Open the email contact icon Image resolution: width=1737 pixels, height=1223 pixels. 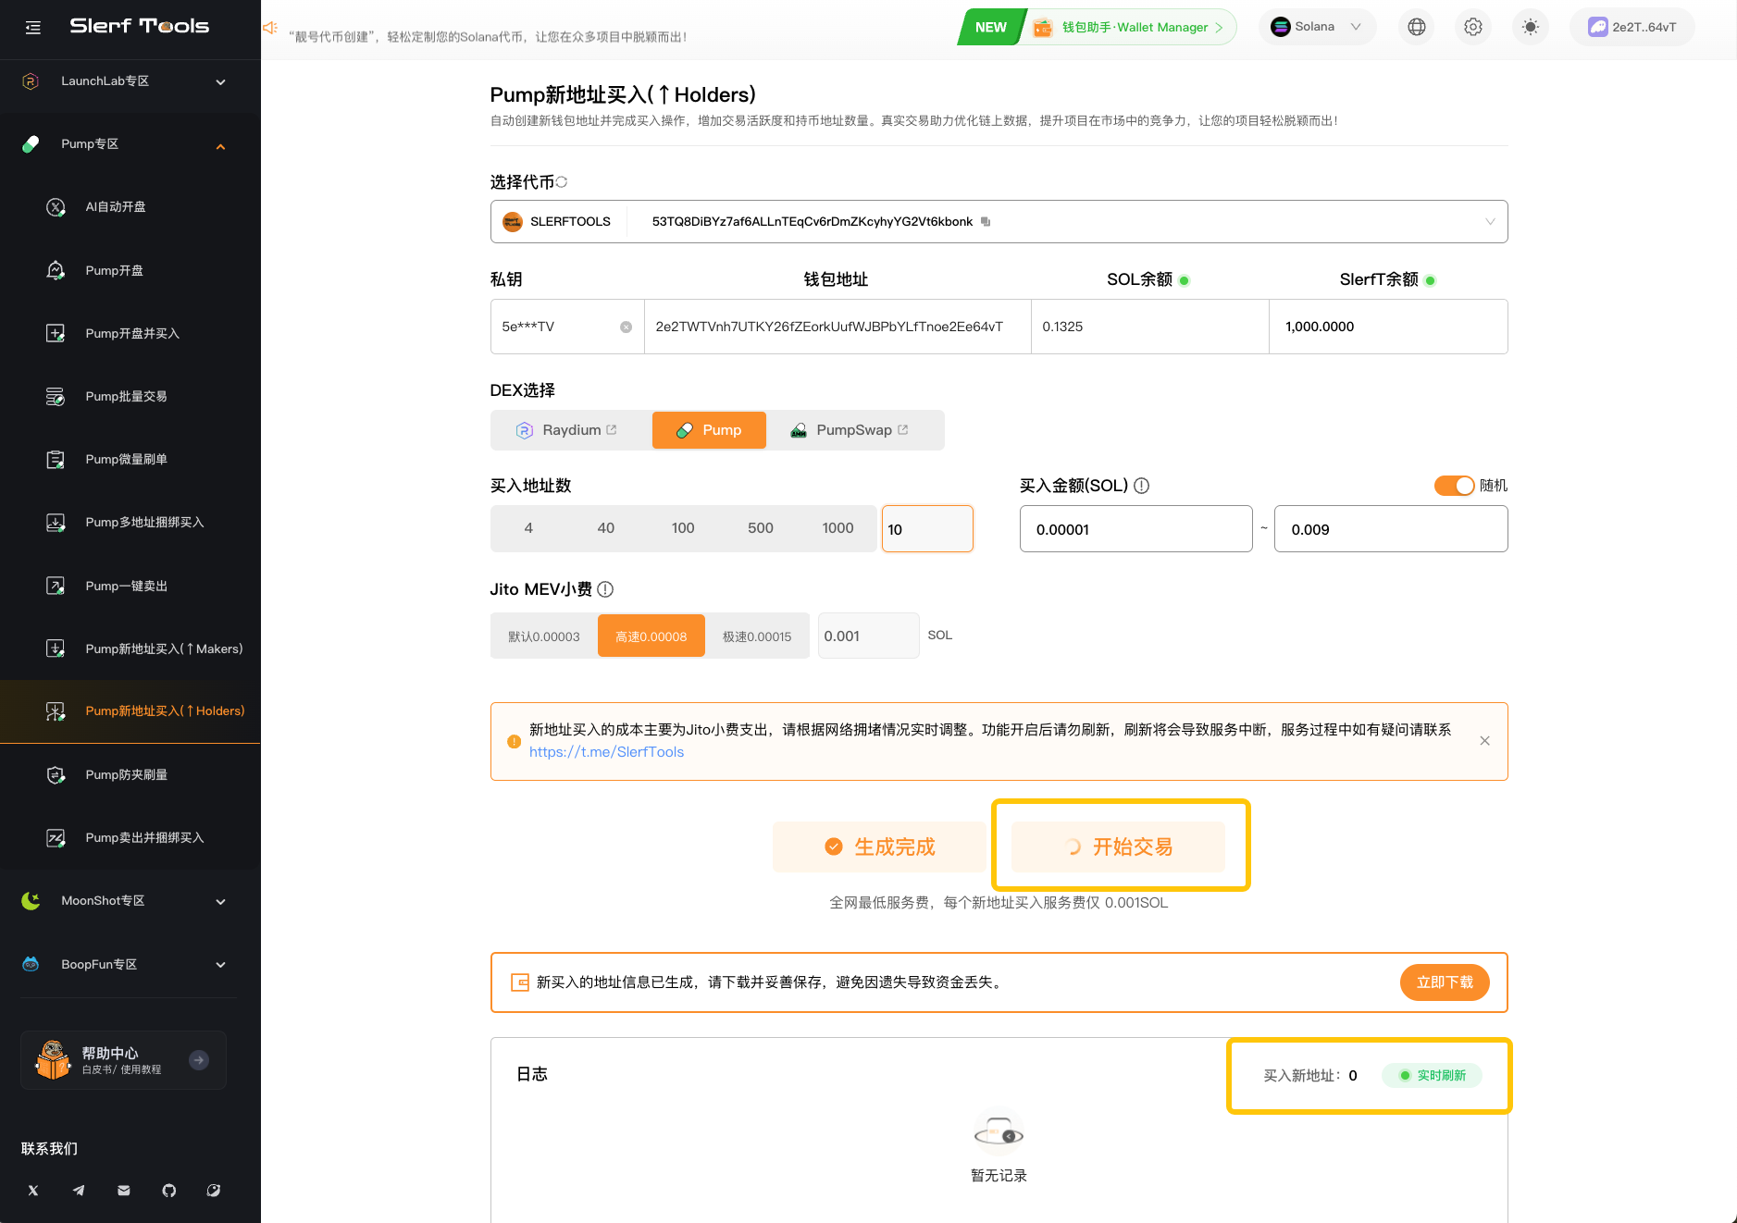(x=124, y=1191)
